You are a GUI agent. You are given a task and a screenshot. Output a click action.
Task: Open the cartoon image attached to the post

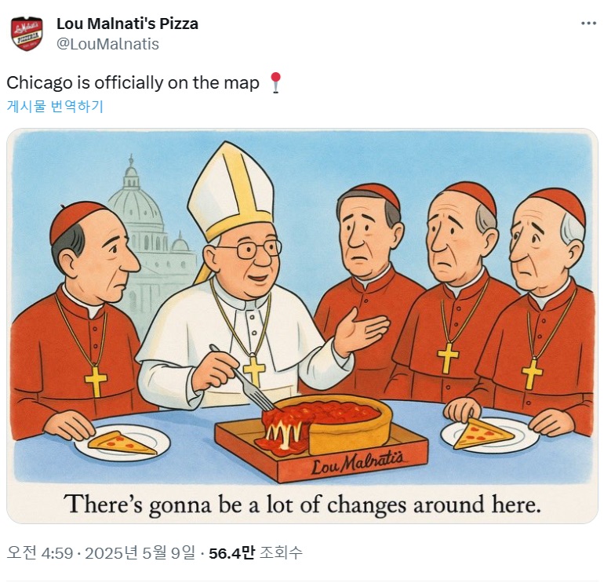coord(303,326)
